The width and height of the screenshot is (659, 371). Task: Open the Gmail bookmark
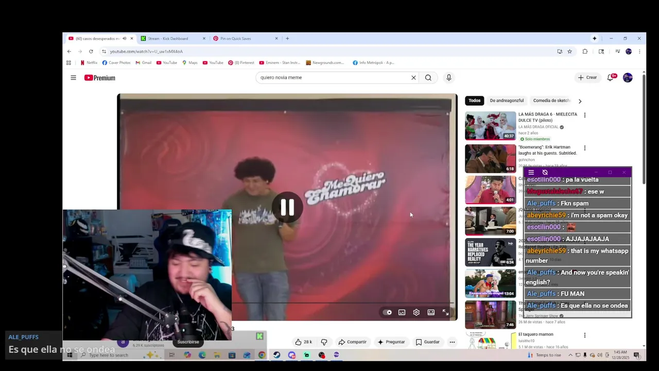click(143, 63)
